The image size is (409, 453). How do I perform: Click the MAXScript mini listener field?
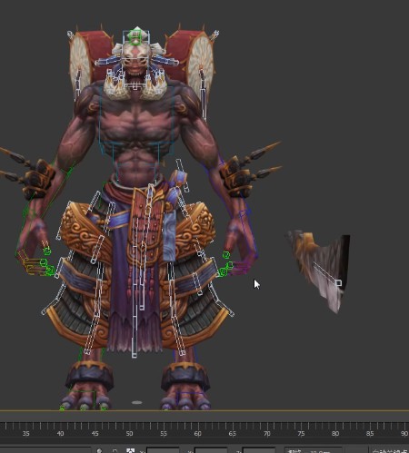click(x=45, y=450)
